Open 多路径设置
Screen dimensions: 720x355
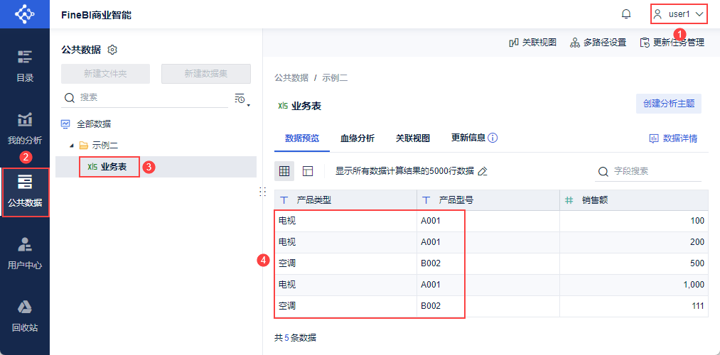click(x=598, y=43)
